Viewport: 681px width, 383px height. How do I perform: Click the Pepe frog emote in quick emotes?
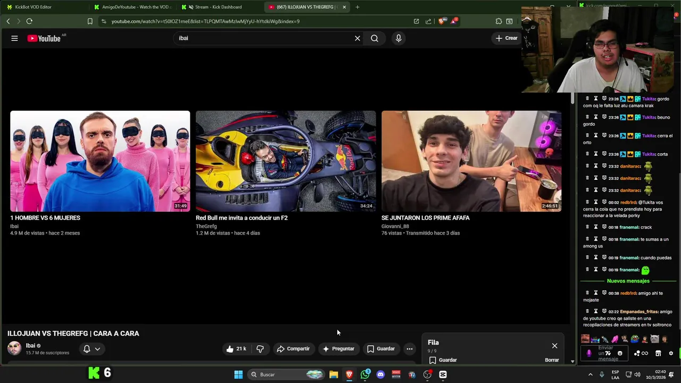pyautogui.click(x=634, y=339)
